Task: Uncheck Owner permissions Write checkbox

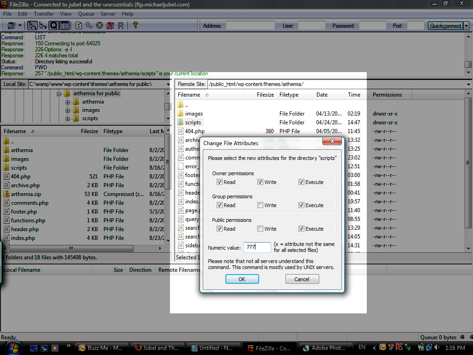Action: (x=261, y=182)
